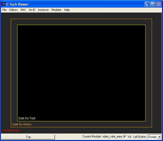Open the Modules menu

coord(56,10)
